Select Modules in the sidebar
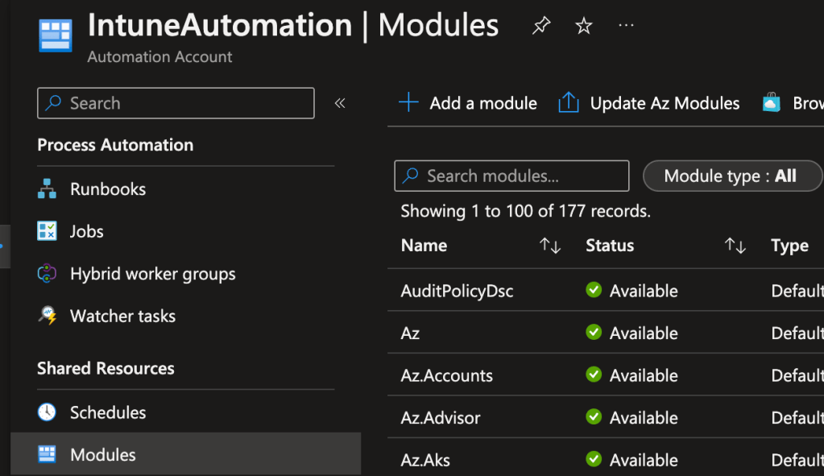Screen dimensions: 824x476 (103, 454)
